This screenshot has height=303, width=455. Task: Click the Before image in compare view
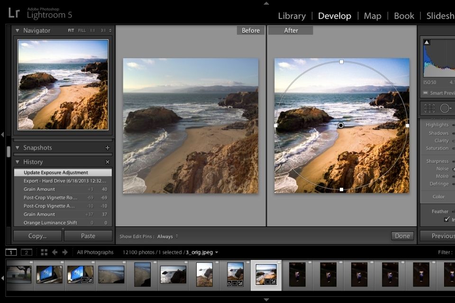pos(191,125)
